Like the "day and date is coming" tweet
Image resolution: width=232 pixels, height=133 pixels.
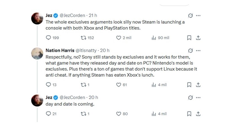tap(119, 114)
